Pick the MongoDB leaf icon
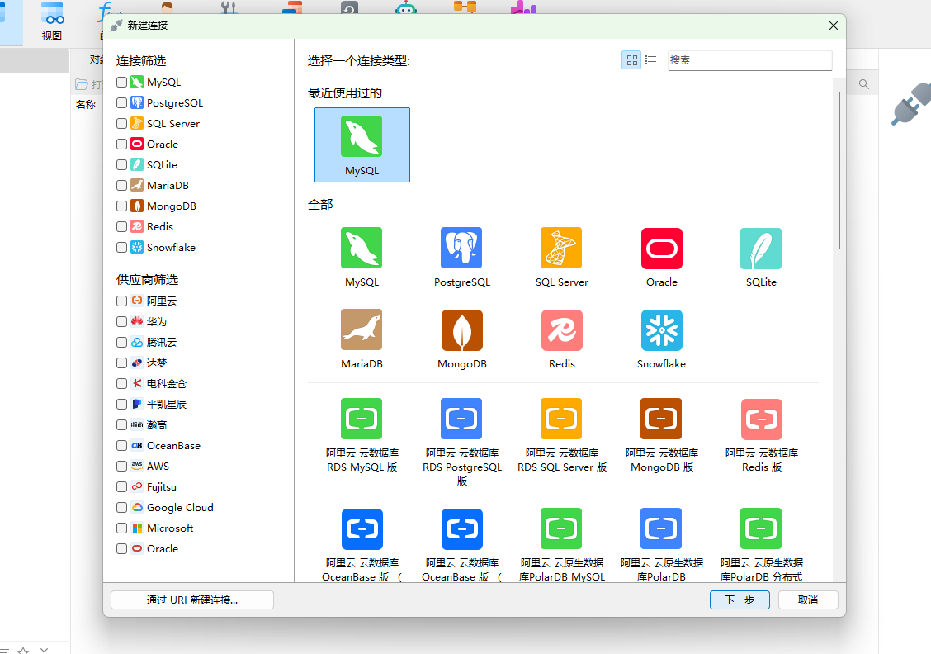The height and width of the screenshot is (654, 931). click(x=461, y=329)
